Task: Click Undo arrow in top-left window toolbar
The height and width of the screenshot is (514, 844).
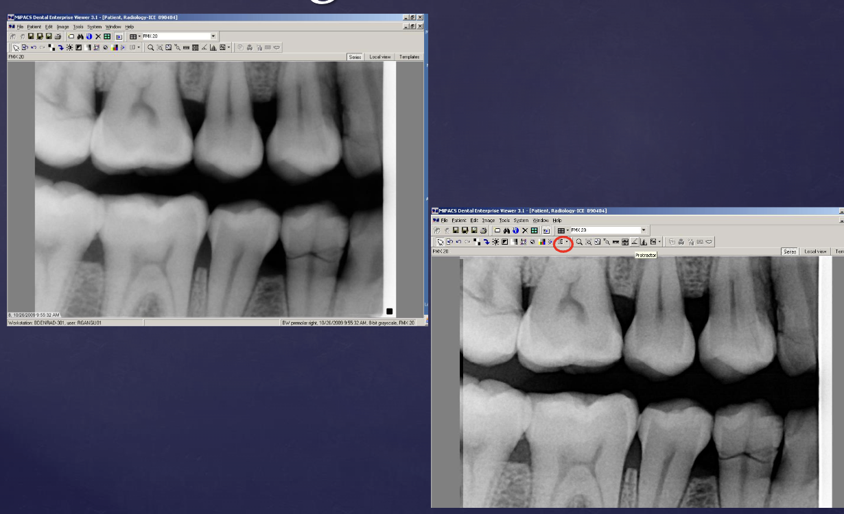Action: (x=34, y=47)
